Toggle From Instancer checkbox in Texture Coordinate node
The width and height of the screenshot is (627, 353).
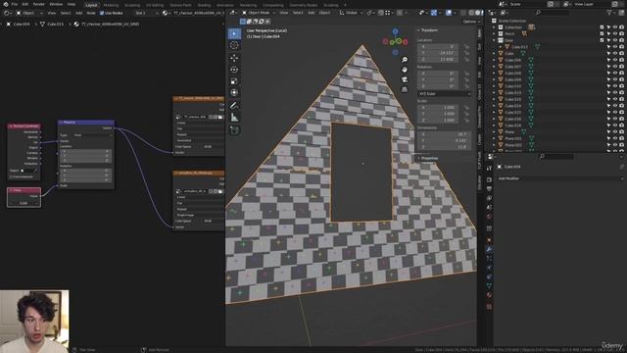pyautogui.click(x=11, y=176)
